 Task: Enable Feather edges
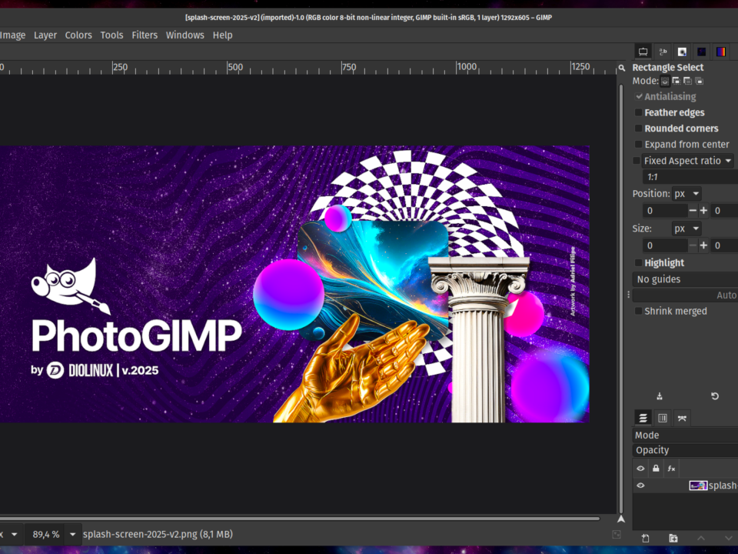coord(639,112)
